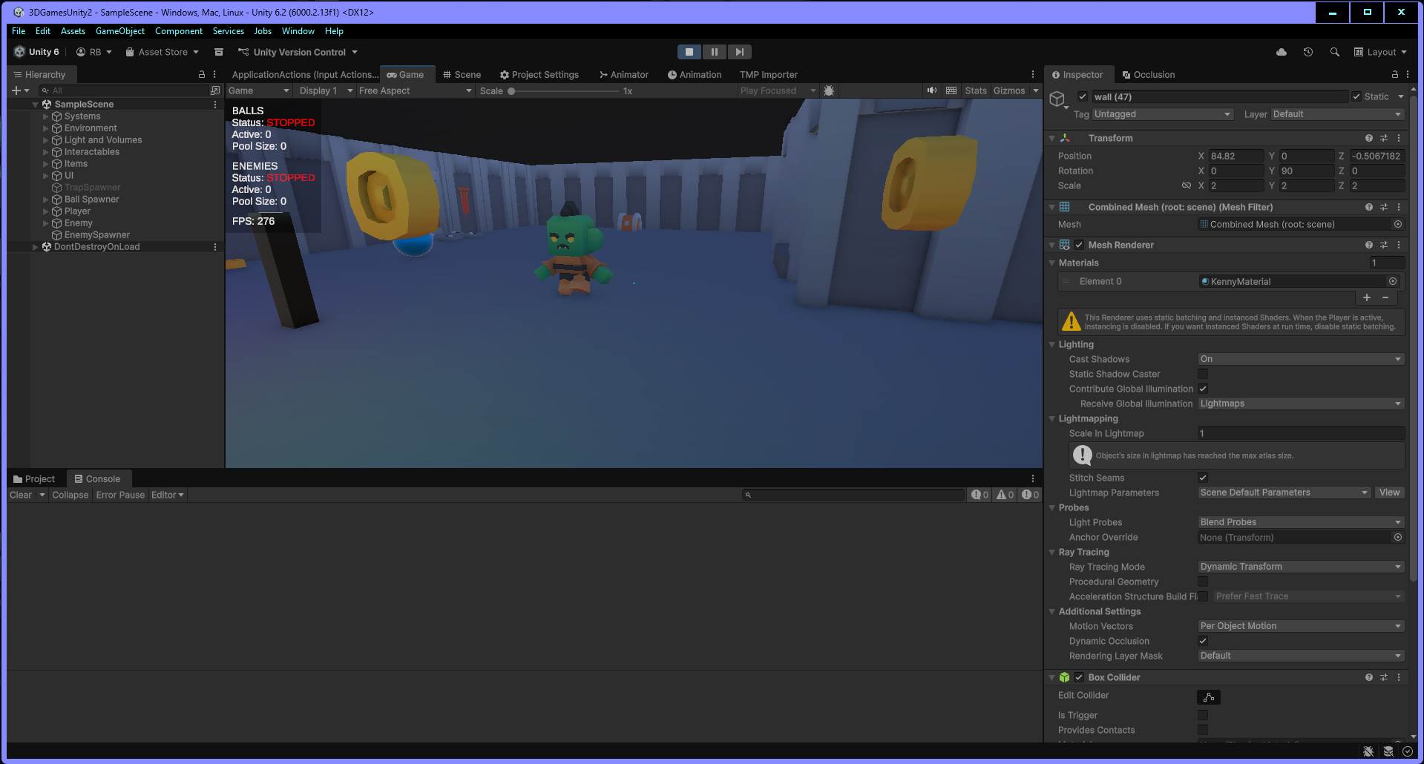Click the Step frame button

tap(739, 51)
